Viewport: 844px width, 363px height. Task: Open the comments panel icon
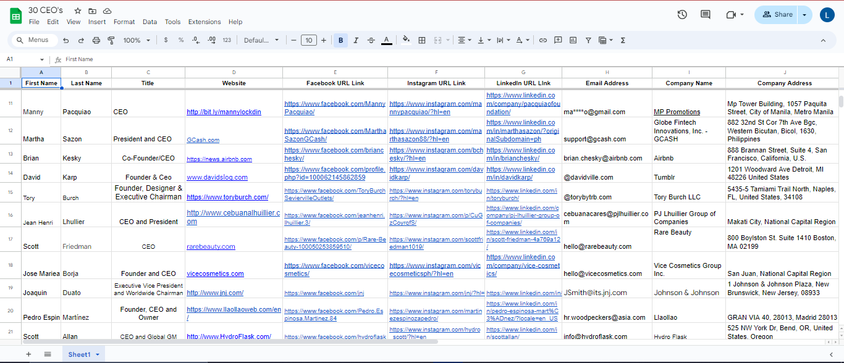point(705,14)
